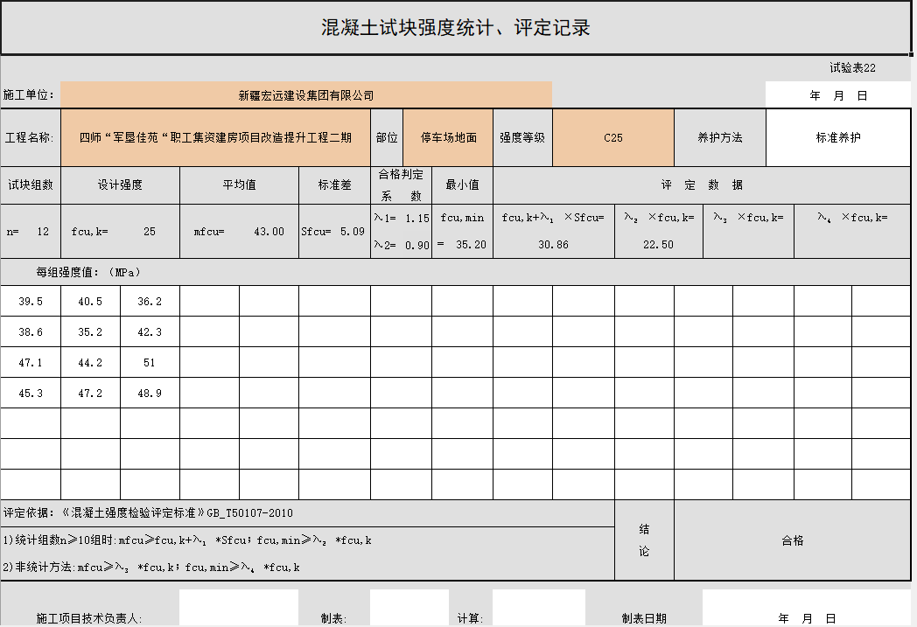917x627 pixels.
Task: Click the strength value cell 42.3
Action: coord(150,332)
